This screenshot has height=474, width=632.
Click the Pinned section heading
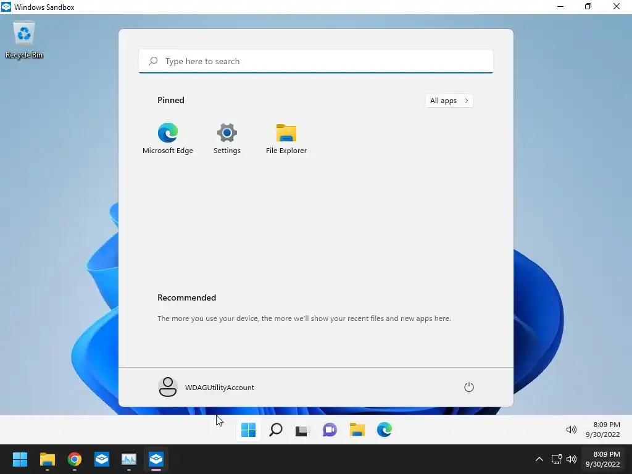(171, 100)
